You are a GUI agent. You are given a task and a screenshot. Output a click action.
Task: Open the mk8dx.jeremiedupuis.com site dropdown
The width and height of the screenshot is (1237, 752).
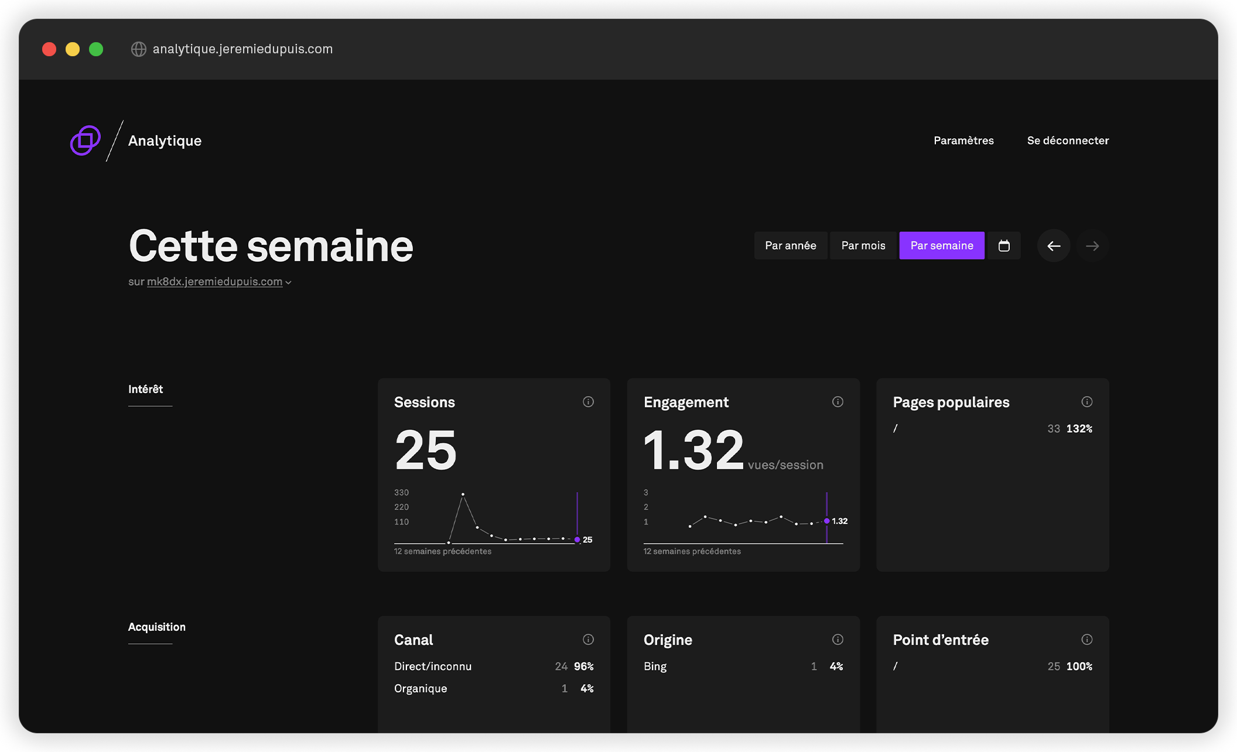(219, 282)
